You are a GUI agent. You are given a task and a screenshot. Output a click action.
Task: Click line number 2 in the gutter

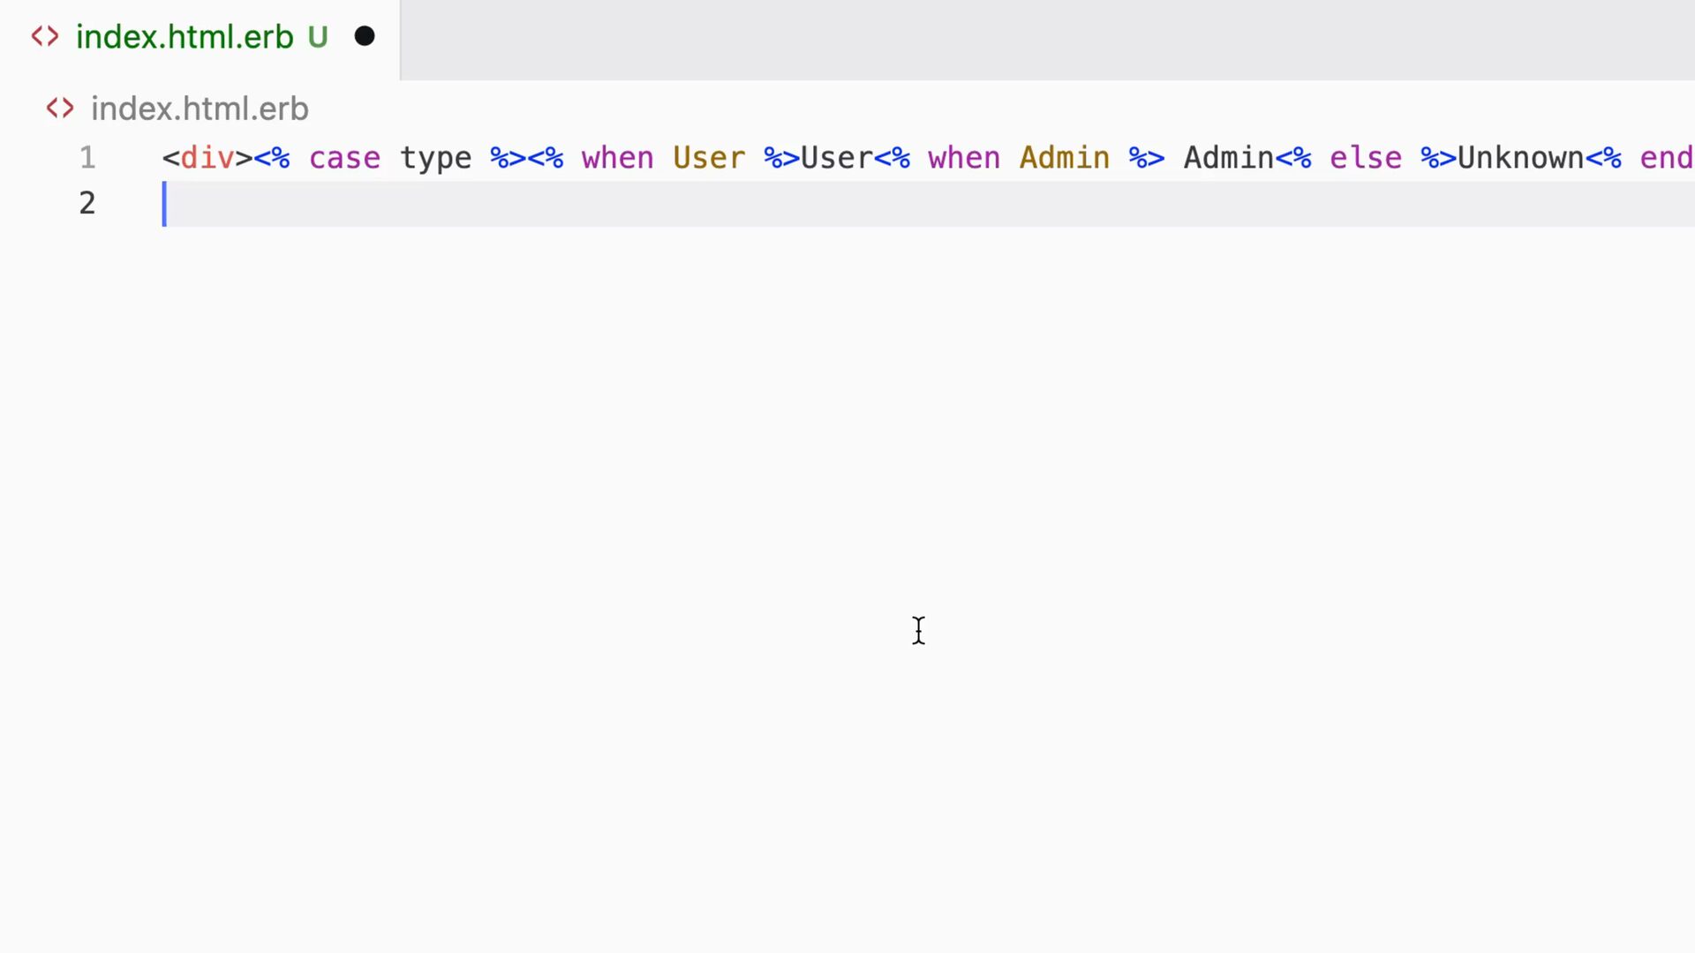click(x=87, y=204)
